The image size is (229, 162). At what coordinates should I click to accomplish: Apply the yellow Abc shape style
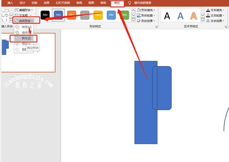pyautogui.click(x=98, y=15)
